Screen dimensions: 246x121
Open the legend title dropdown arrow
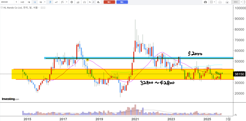click(x=39, y=8)
